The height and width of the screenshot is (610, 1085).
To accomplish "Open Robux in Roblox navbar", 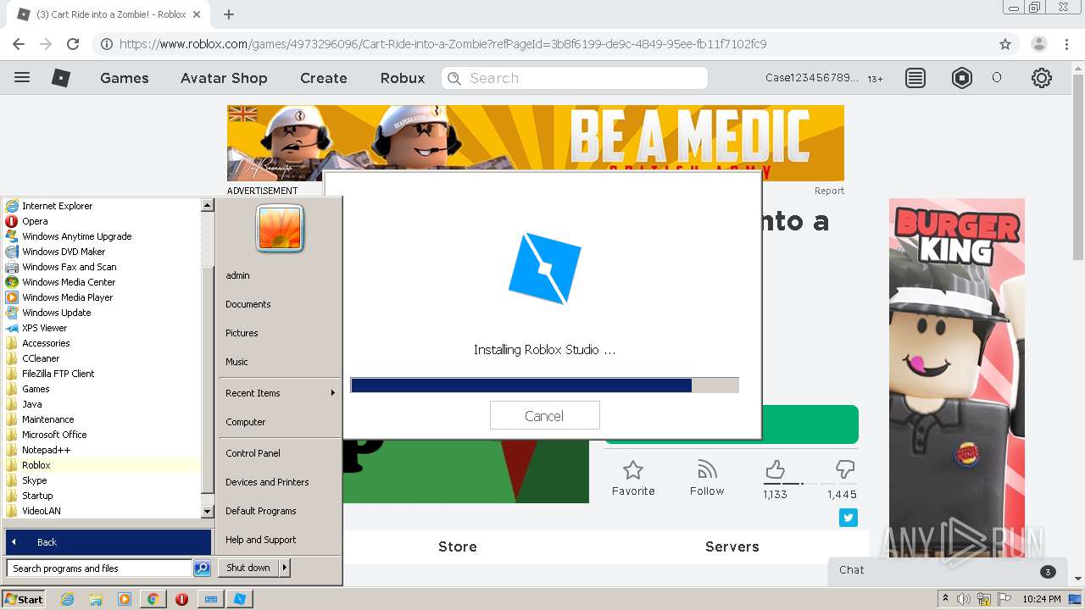I will pos(403,78).
